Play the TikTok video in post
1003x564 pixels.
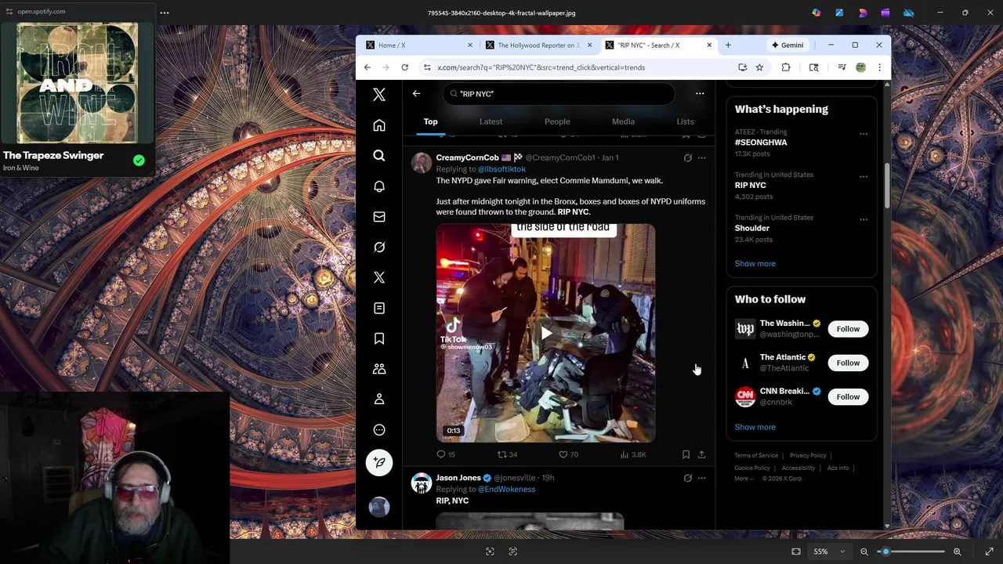click(546, 333)
